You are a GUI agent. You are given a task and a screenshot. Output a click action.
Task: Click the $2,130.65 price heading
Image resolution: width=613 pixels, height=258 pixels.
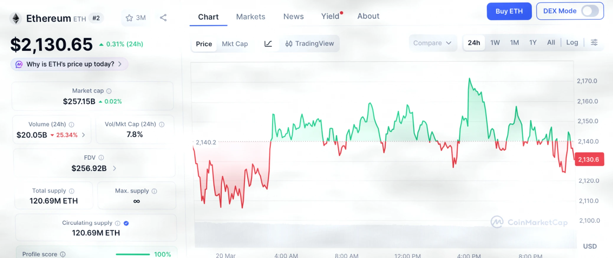[51, 45]
